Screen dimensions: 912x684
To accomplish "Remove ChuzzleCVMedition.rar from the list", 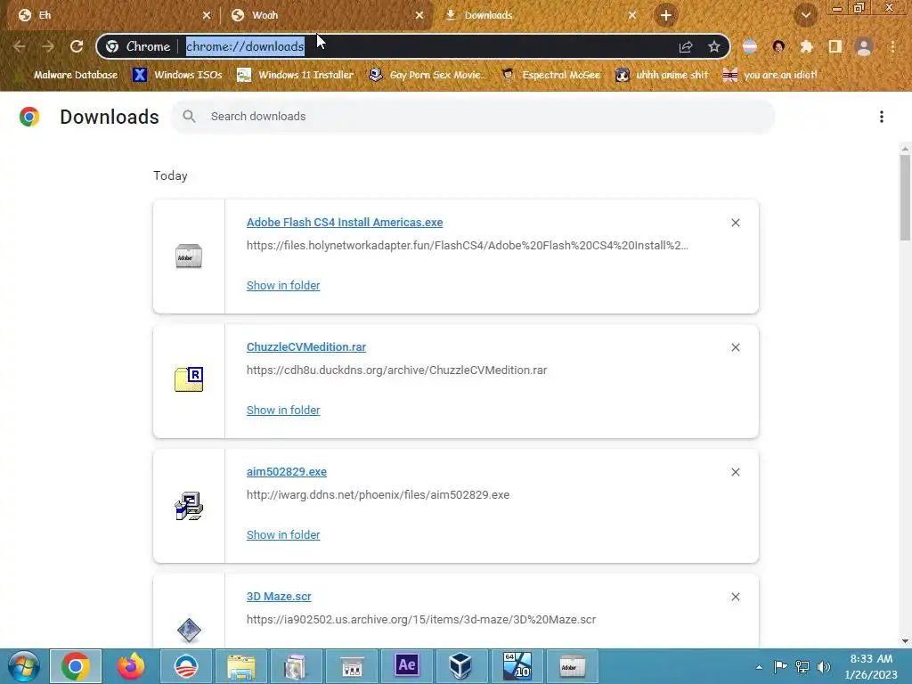I will [735, 347].
